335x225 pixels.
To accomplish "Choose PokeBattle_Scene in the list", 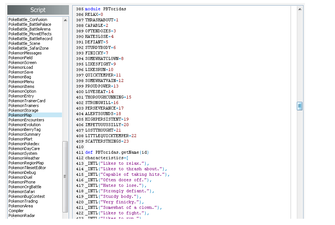I will point(24,43).
